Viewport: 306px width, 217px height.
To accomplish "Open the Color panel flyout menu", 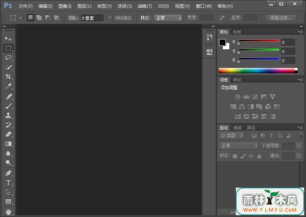I will 300,32.
